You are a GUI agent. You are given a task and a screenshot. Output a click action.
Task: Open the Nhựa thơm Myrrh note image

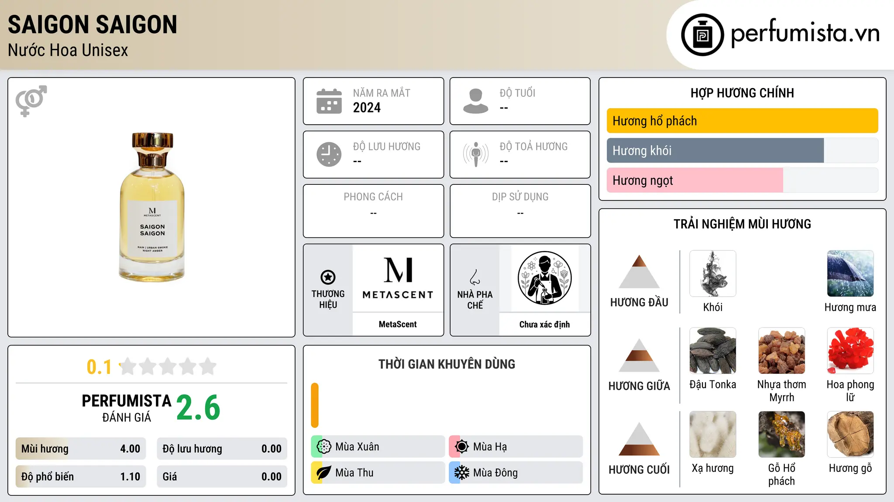click(x=782, y=351)
